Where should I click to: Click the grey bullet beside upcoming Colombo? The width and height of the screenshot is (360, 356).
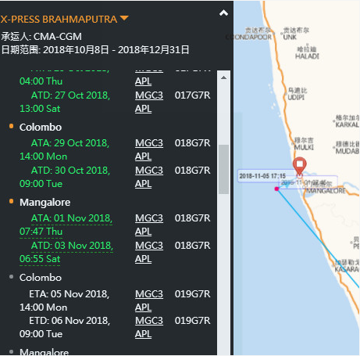coord(11,277)
